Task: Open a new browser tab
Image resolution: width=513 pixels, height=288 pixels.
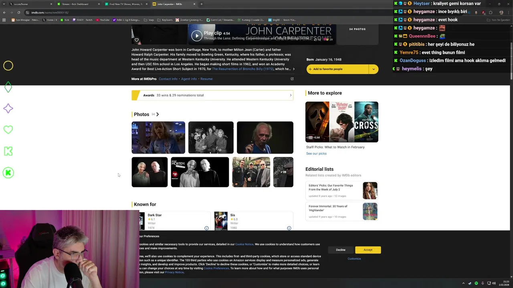Action: coord(202,4)
